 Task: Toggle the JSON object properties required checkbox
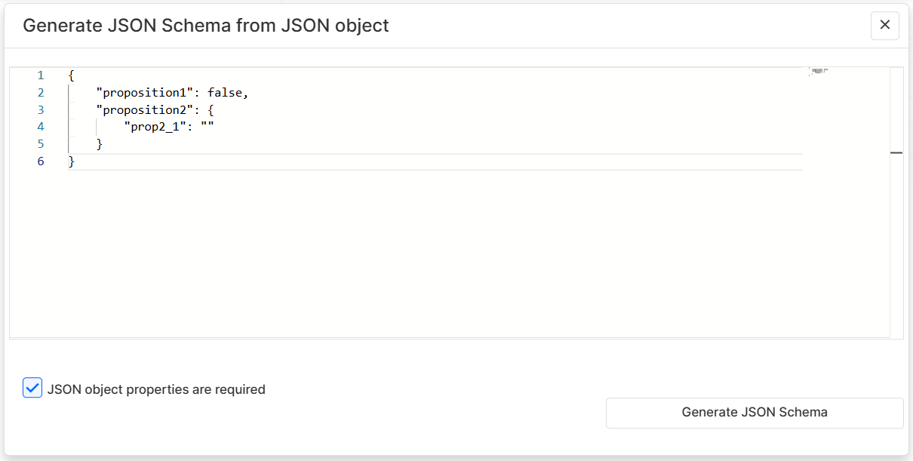(x=32, y=389)
